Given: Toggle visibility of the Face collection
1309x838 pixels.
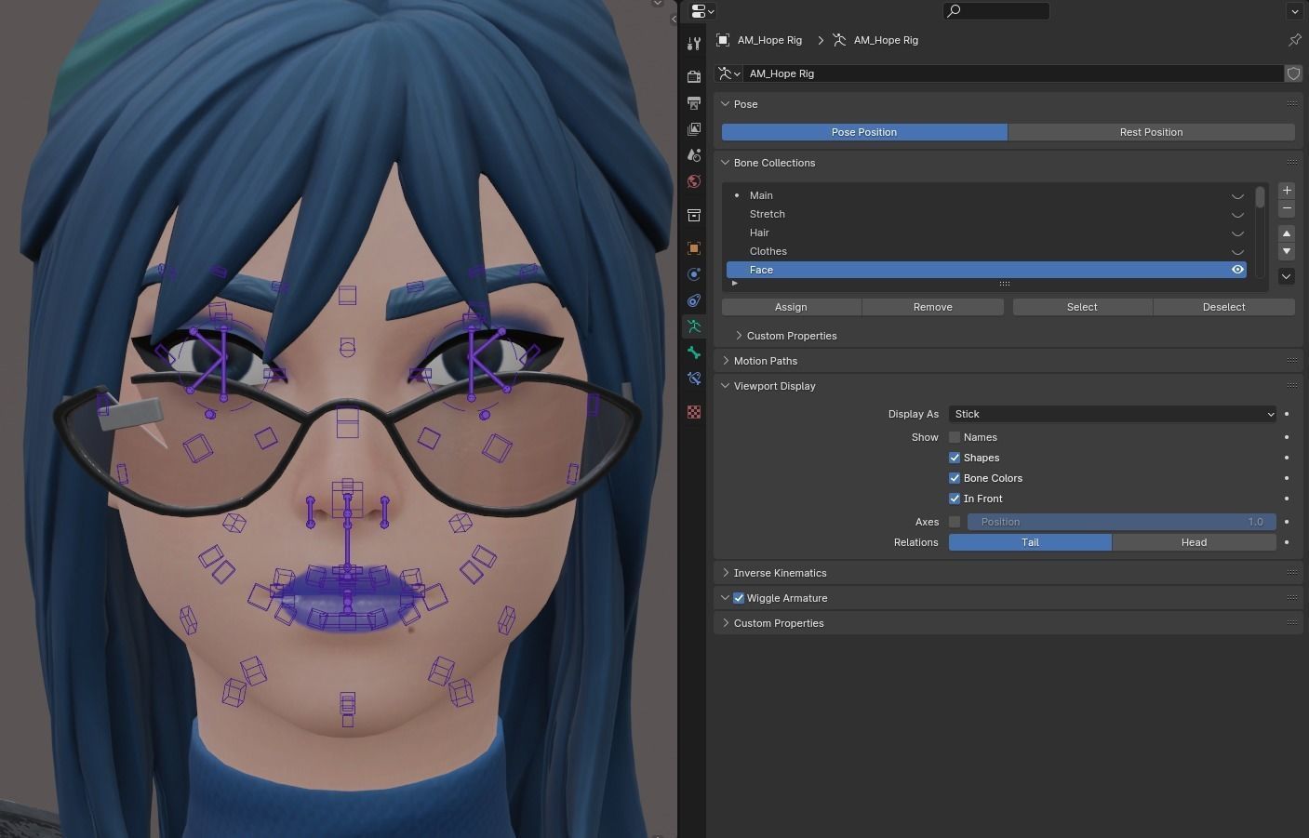Looking at the screenshot, I should point(1237,270).
